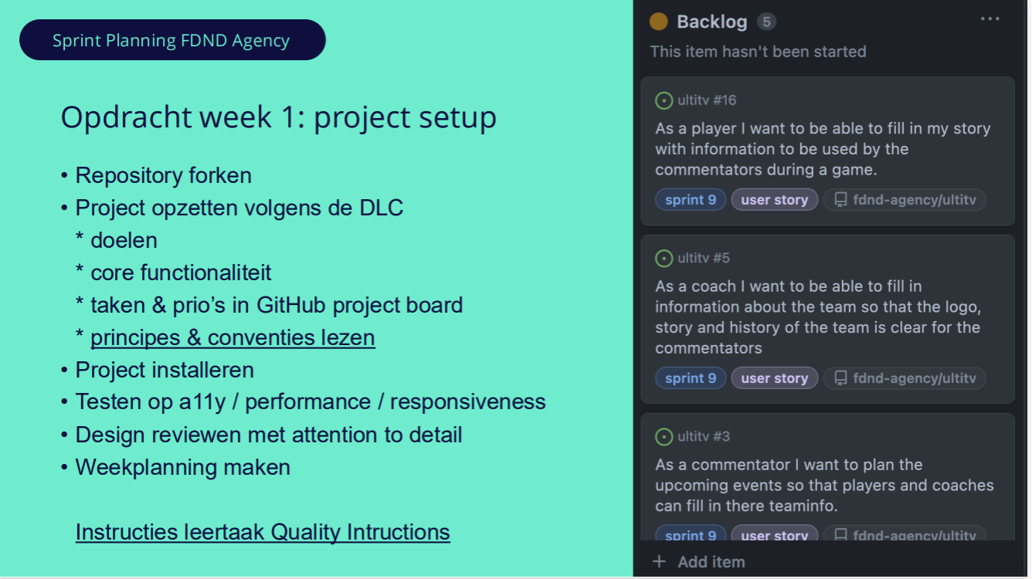The width and height of the screenshot is (1032, 579).
Task: Open the coach team information card #5
Action: pos(827,319)
